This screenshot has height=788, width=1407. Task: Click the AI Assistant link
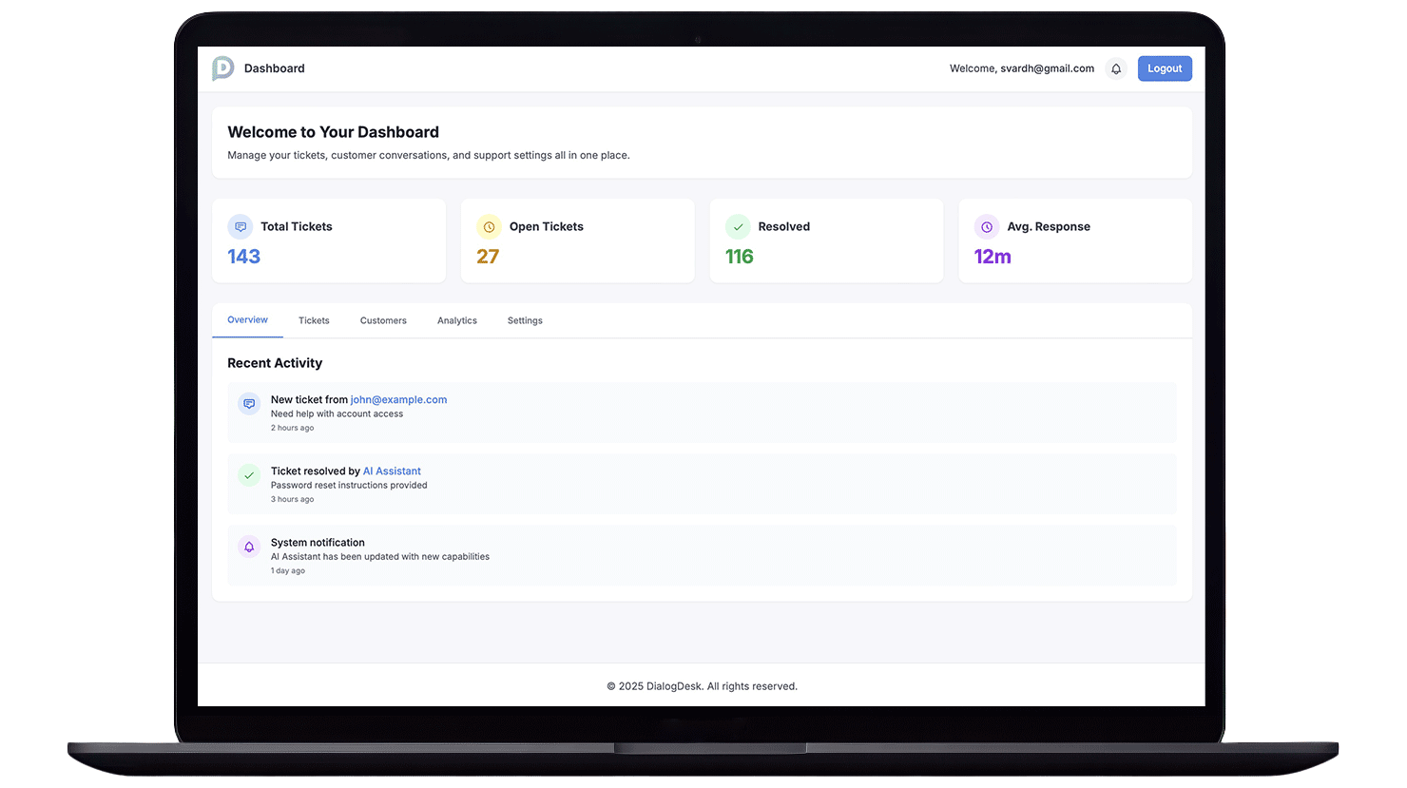(x=392, y=471)
